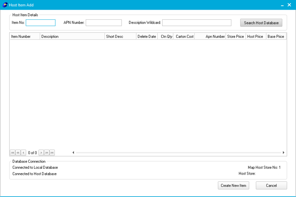Screen dimensions: 296x197
Task: Click the horizontal scrollbar left arrow
Action: click(x=73, y=152)
